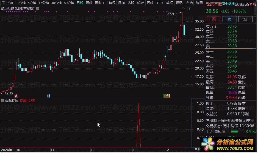258x153 pixels.
Task: Select the 卖二 price 30.69
Action: pyautogui.click(x=232, y=41)
